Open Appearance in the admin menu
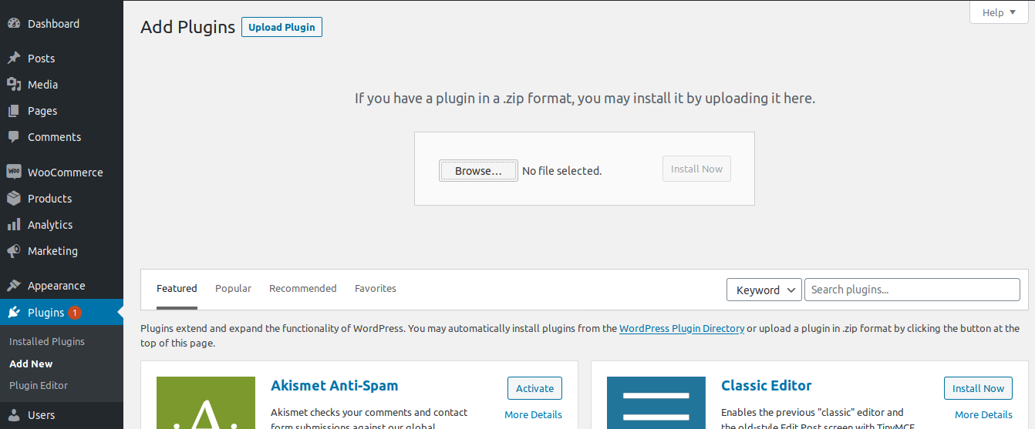This screenshot has width=1035, height=429. point(62,286)
